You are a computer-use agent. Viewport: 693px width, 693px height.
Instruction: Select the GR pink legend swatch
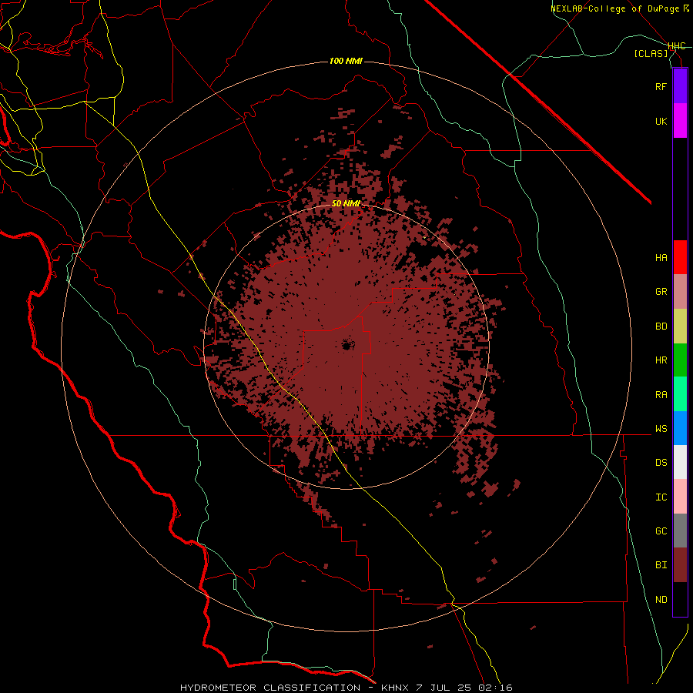pyautogui.click(x=680, y=292)
